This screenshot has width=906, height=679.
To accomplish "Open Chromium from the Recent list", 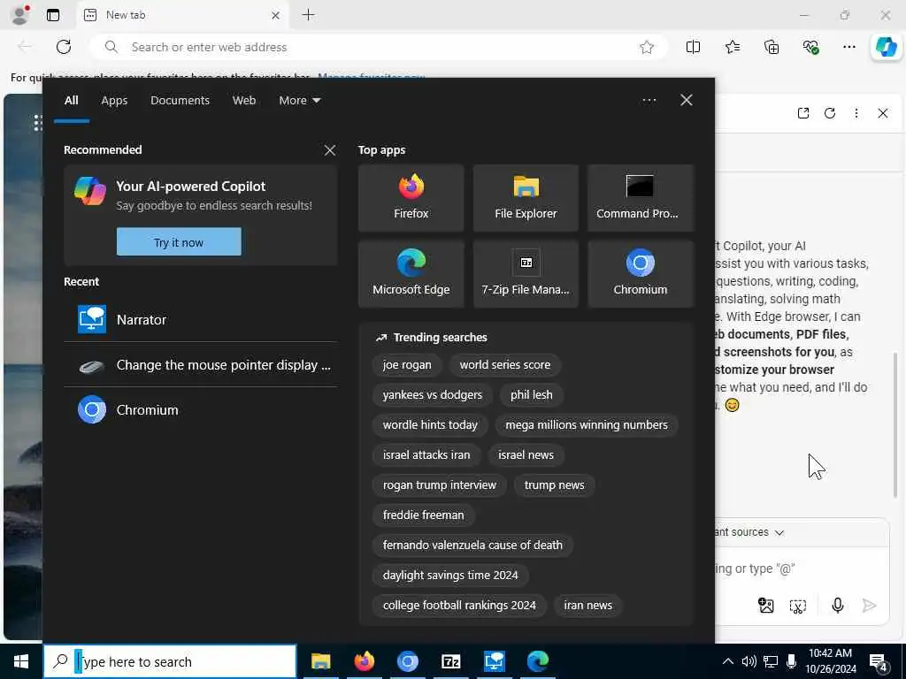I will [201, 409].
